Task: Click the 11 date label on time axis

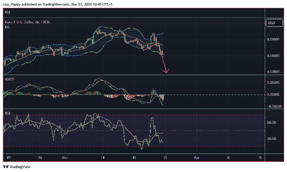Action: (103, 157)
